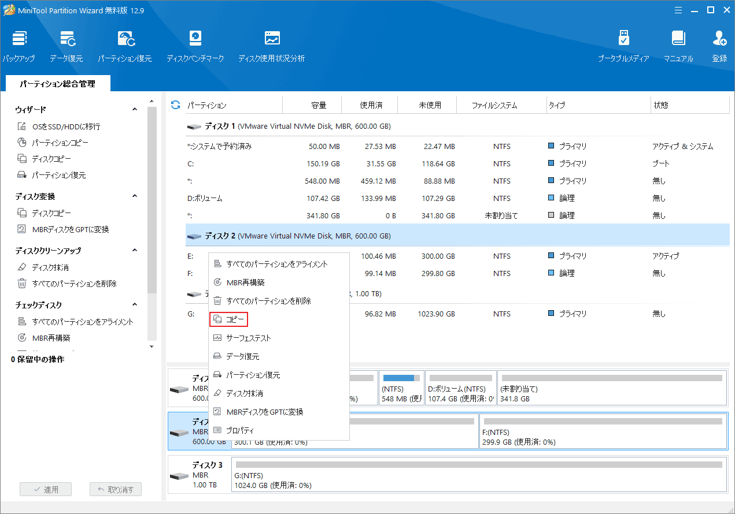
Task: Choose すべてのパーティションを削除 from context menu
Action: 279,301
